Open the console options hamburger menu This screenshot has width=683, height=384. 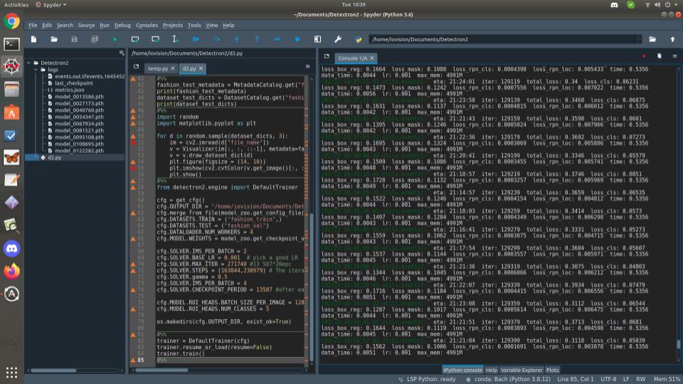(x=674, y=56)
